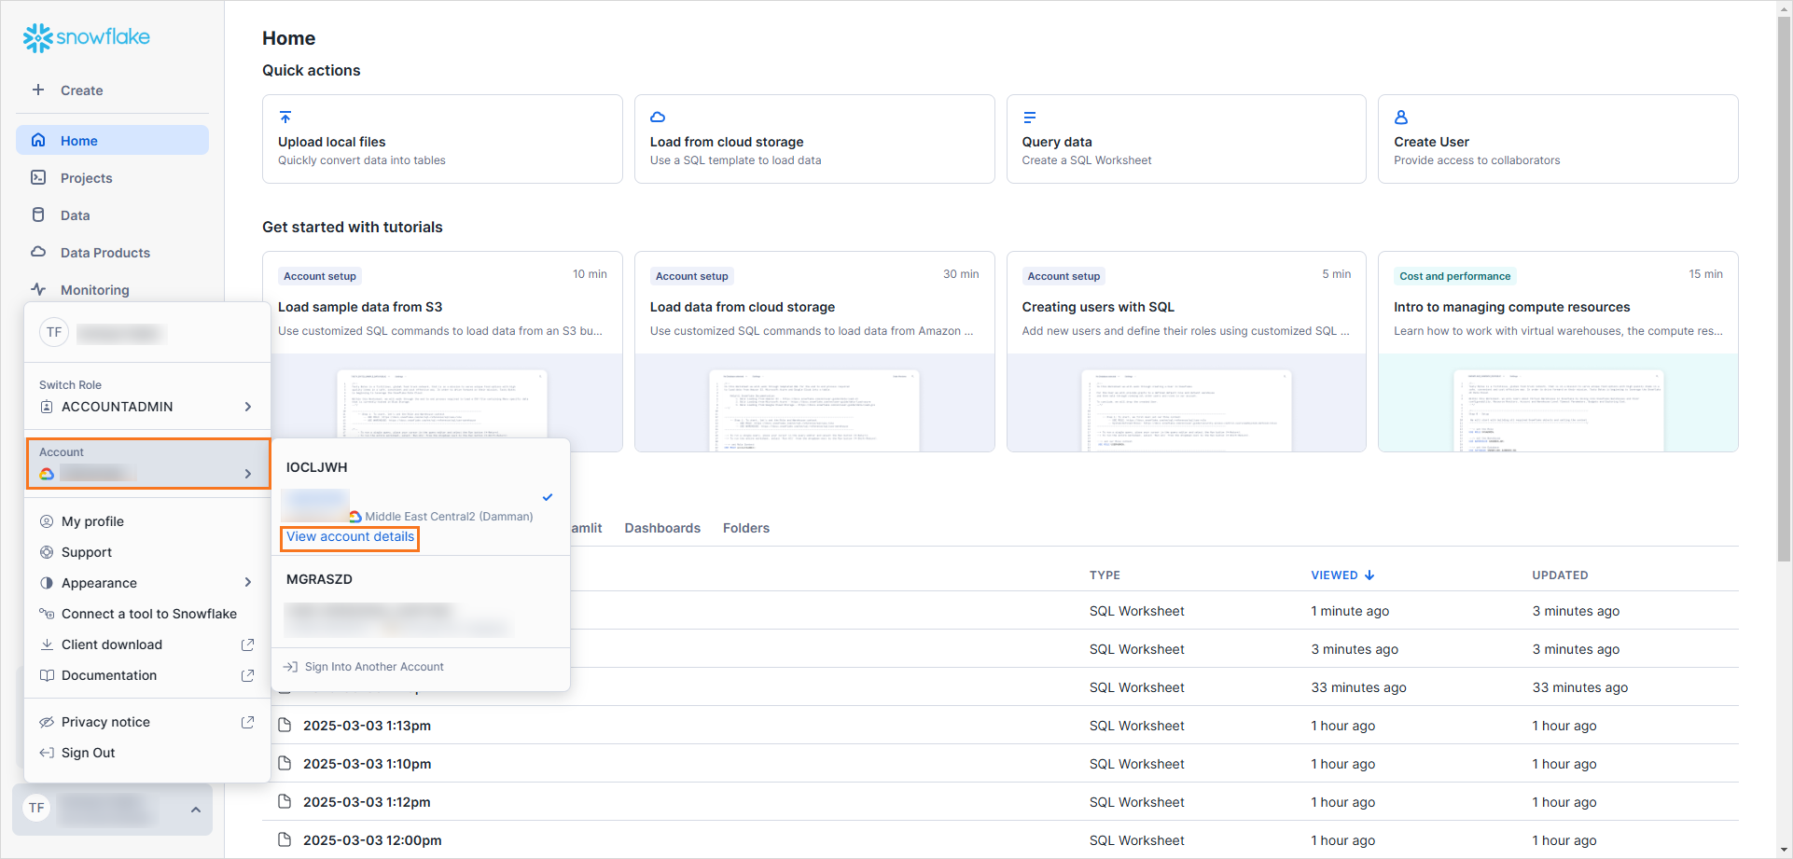Screen dimensions: 1793x859
Task: Click external link icon beside Documentation
Action: click(x=247, y=675)
